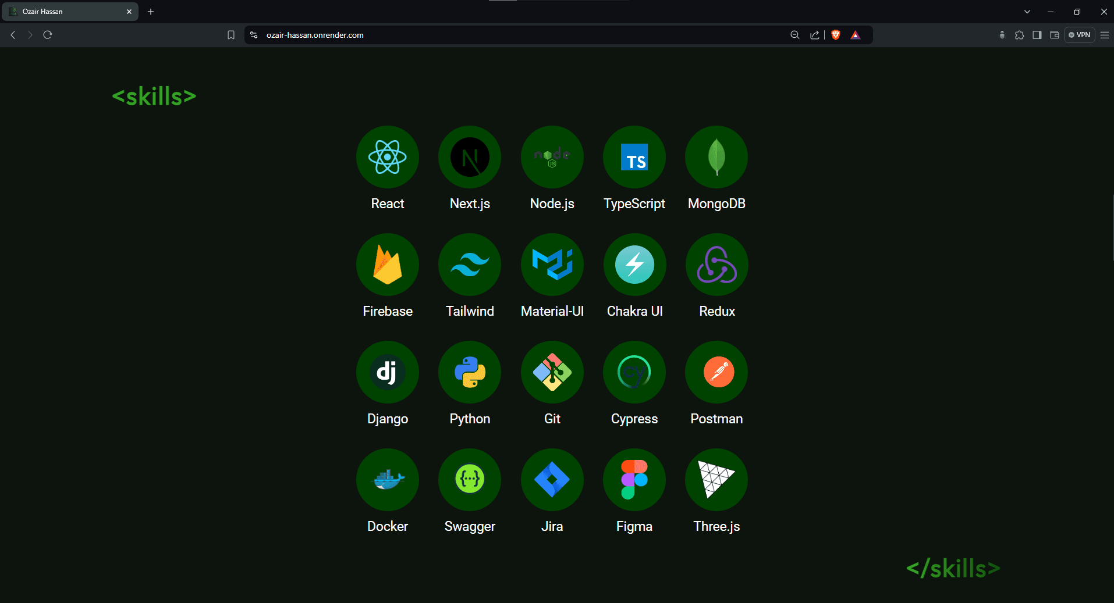Click the Git logo icon
This screenshot has width=1114, height=603.
click(552, 372)
